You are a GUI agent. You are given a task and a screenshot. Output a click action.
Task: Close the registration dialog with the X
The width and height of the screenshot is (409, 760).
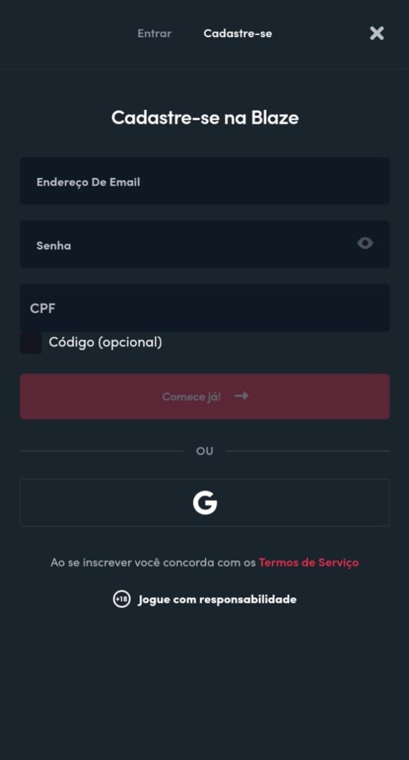pyautogui.click(x=376, y=33)
